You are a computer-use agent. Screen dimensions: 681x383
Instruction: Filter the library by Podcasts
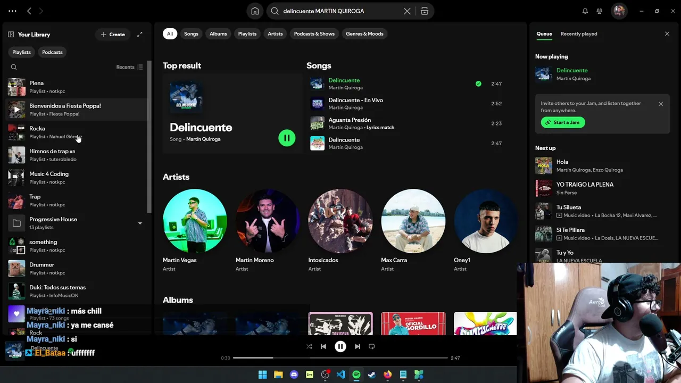click(x=52, y=52)
